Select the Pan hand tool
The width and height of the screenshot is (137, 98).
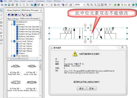click(110, 5)
